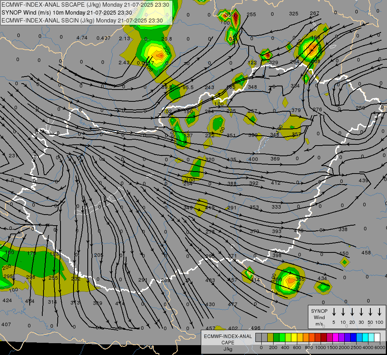Click the SBCAPE title line in the header box
The image size is (387, 355).
click(x=85, y=5)
